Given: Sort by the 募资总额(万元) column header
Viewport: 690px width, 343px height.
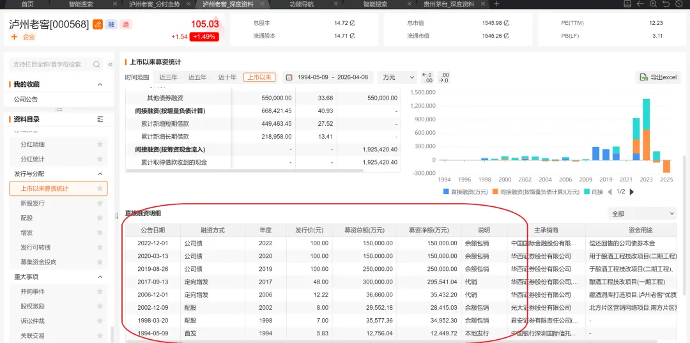Looking at the screenshot, I should (365, 231).
